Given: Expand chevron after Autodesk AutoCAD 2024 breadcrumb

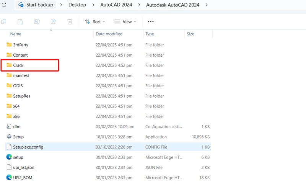Looking at the screenshot, I should [x=207, y=5].
